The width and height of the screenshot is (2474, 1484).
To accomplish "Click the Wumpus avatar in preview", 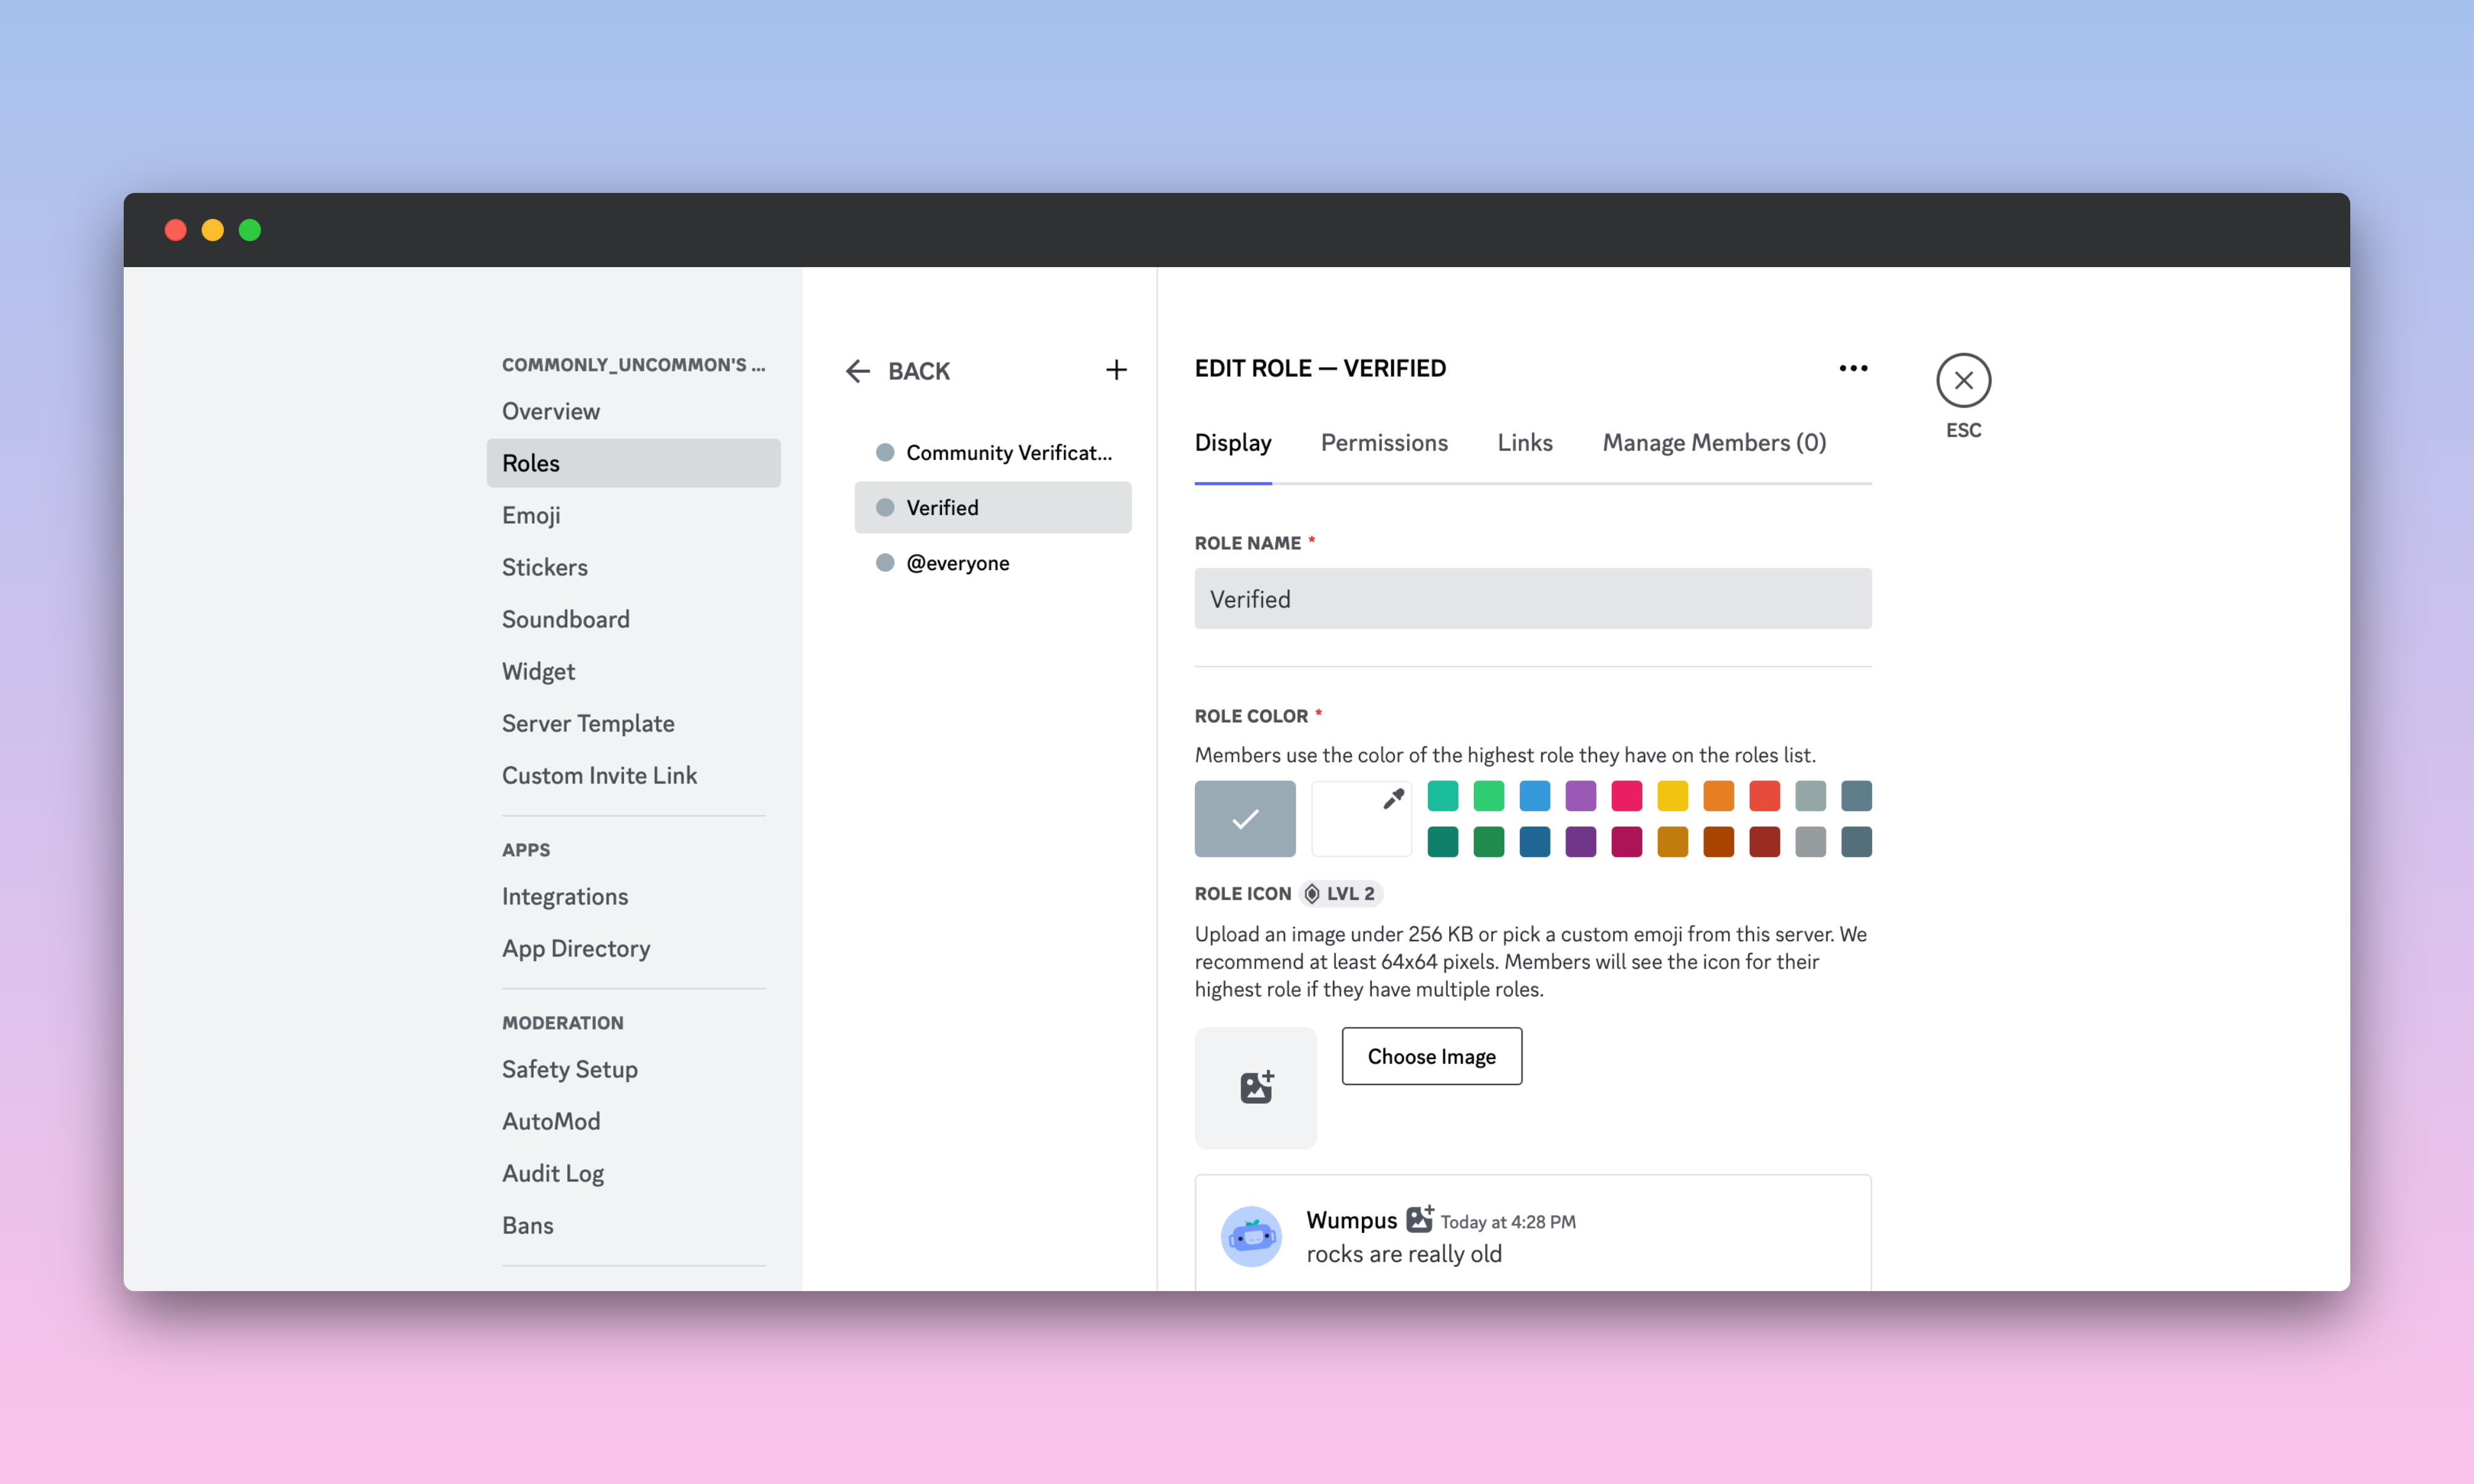I will tap(1251, 1237).
